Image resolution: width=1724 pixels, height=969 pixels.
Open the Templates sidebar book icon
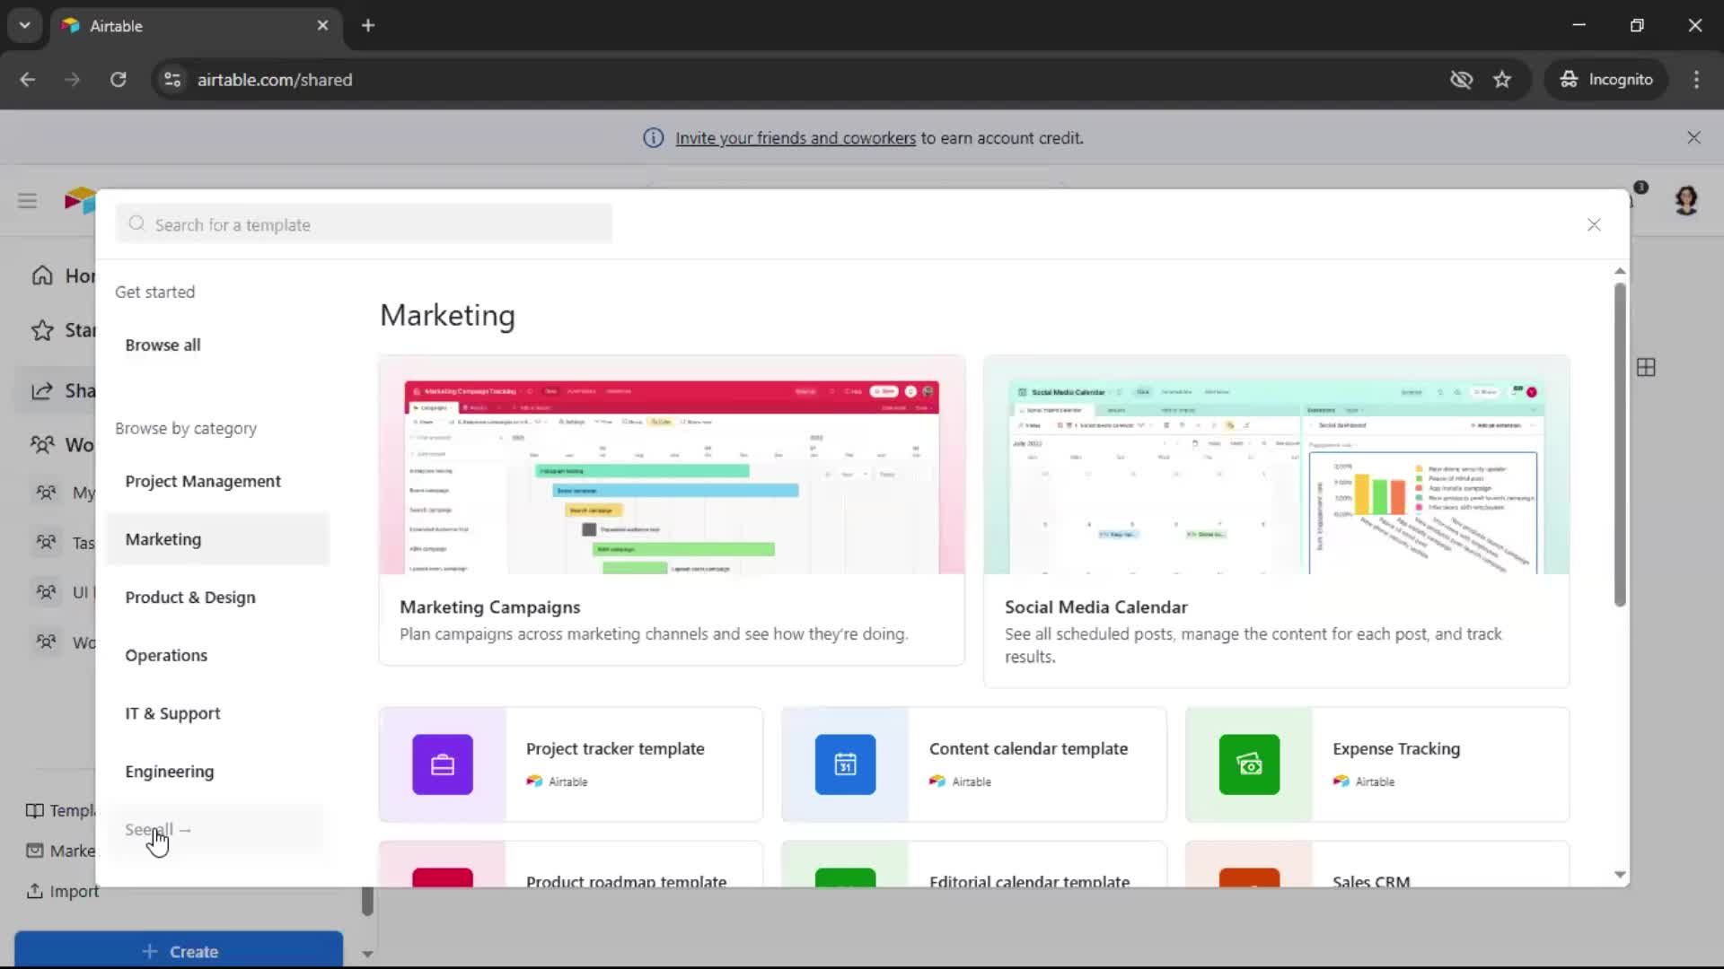tap(34, 811)
